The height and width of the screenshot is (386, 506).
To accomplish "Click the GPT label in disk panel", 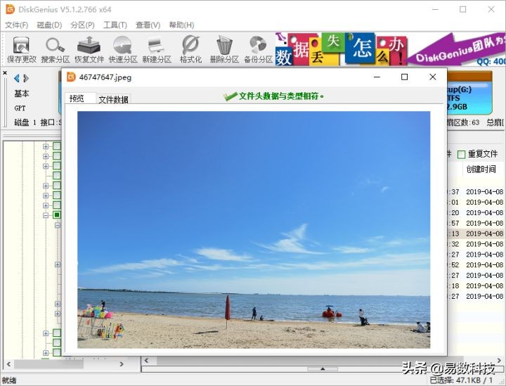I will click(20, 108).
